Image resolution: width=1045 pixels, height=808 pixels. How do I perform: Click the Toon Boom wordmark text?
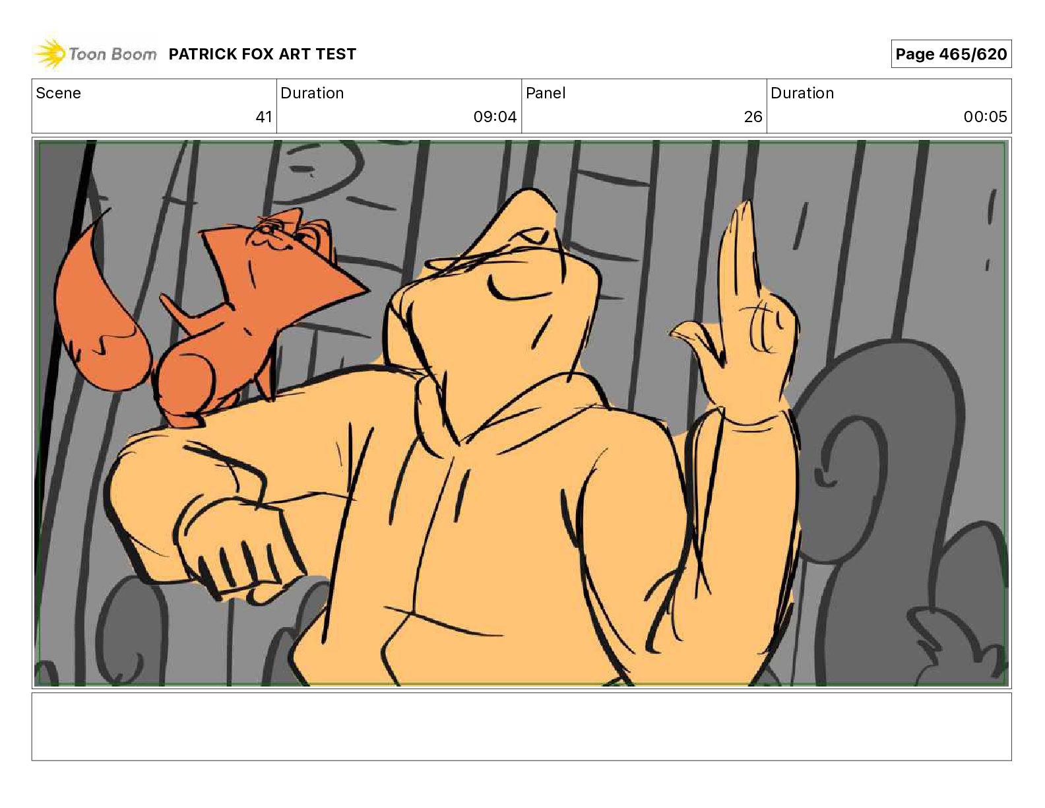tap(113, 54)
